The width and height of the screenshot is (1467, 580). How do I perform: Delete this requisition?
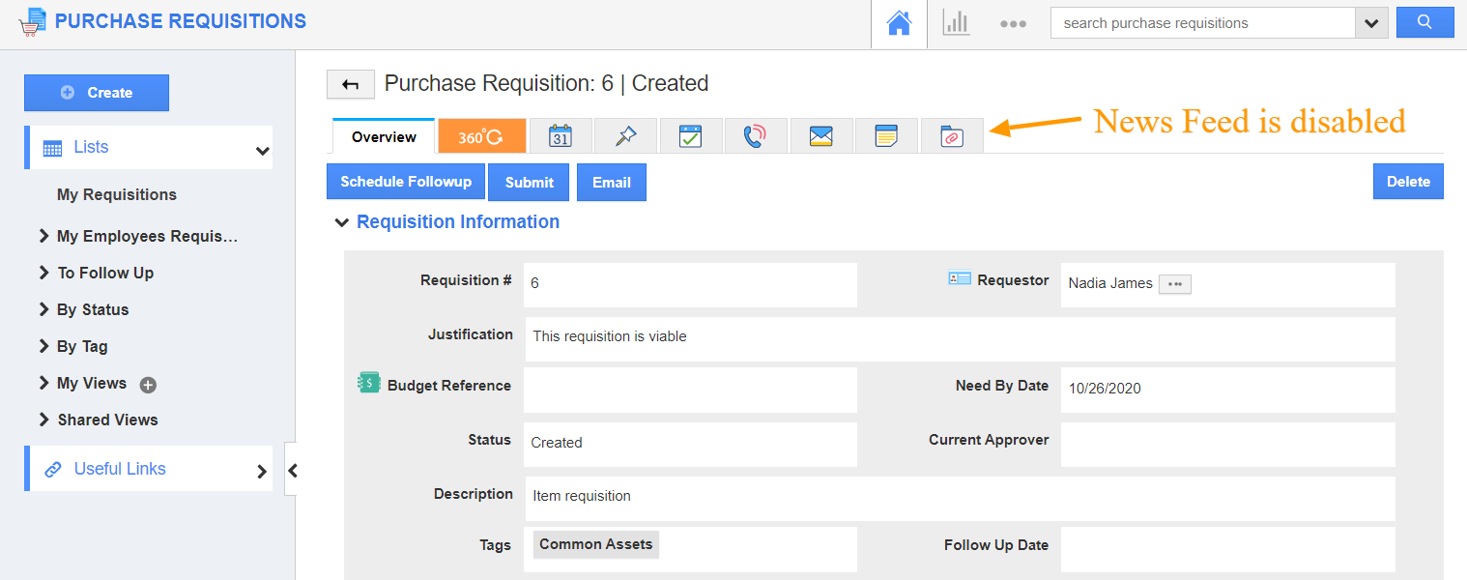pos(1408,181)
